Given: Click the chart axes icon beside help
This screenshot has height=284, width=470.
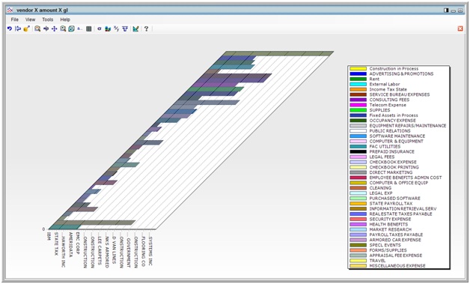Looking at the screenshot, I should [135, 28].
